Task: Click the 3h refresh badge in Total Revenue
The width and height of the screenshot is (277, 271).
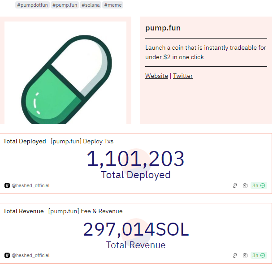Action: coord(259,255)
